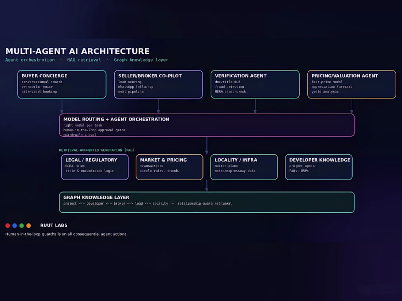
Task: Click the 'right model per task' line
Action: 83,126
